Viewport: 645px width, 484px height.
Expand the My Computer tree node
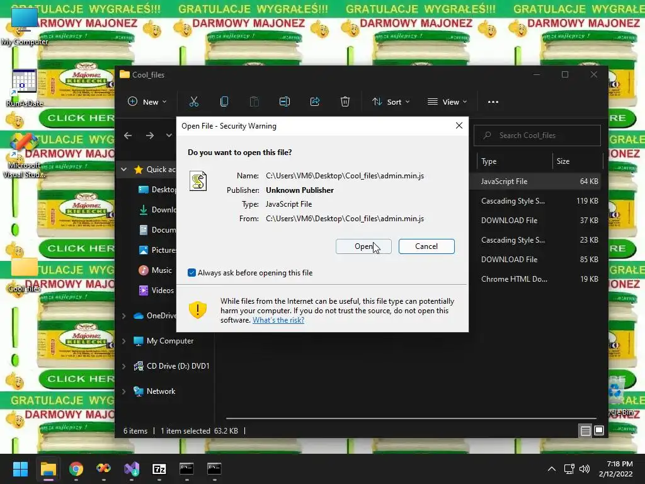[x=124, y=341]
